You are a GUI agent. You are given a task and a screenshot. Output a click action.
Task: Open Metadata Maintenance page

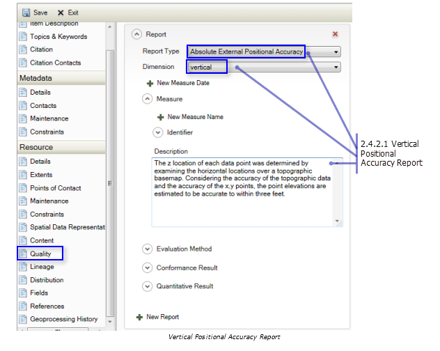pos(49,118)
